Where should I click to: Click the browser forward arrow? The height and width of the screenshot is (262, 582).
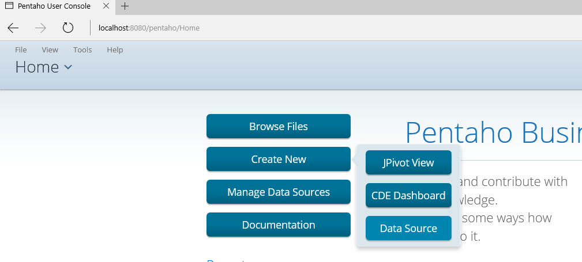point(40,28)
